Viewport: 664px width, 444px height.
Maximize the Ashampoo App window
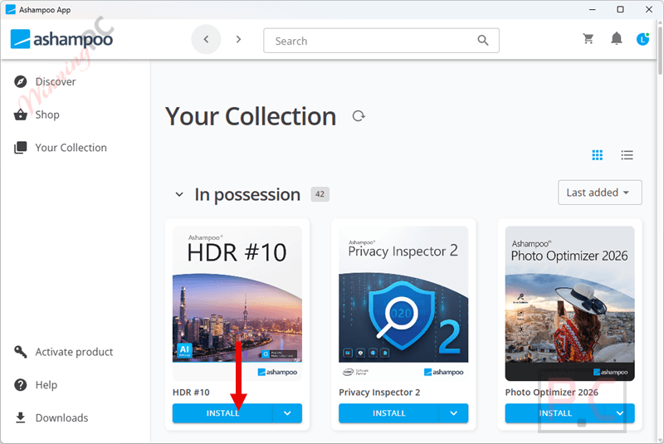click(620, 9)
